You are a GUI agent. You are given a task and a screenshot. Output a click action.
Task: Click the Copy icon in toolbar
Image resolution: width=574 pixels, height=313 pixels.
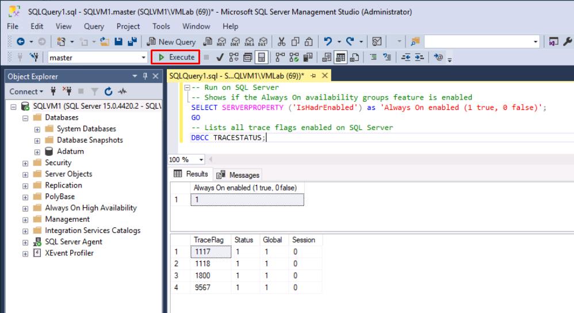[295, 42]
